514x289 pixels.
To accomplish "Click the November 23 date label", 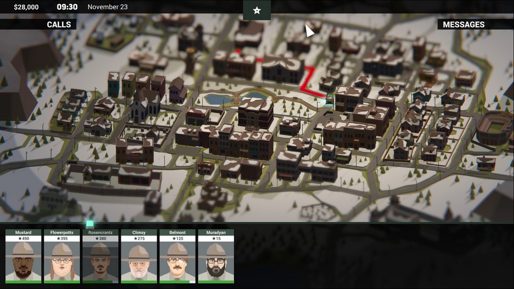I will 107,7.
